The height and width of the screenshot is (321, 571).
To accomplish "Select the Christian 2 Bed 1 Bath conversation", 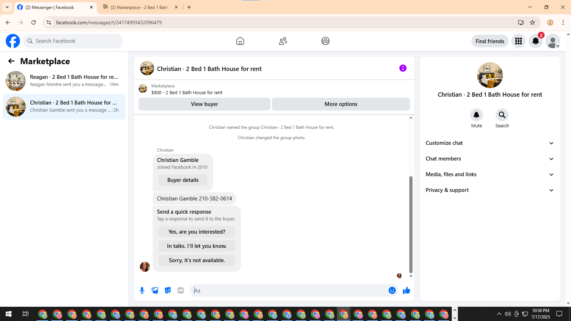I will point(64,107).
